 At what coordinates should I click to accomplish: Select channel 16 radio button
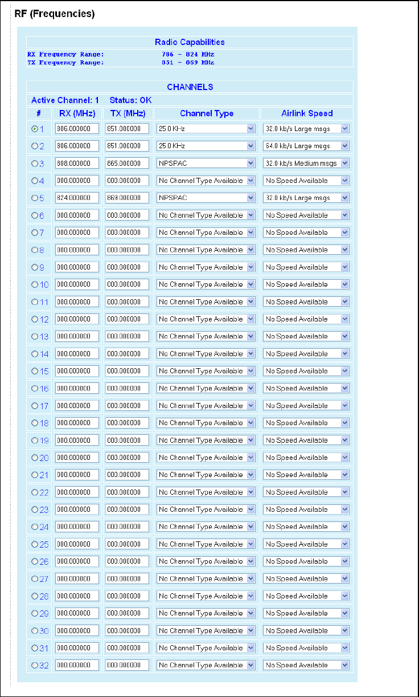click(34, 389)
